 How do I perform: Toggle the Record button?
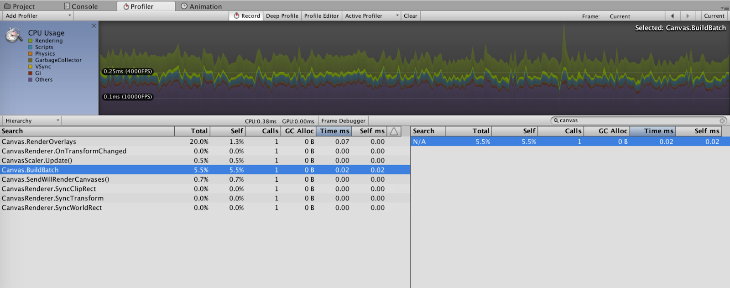point(246,16)
